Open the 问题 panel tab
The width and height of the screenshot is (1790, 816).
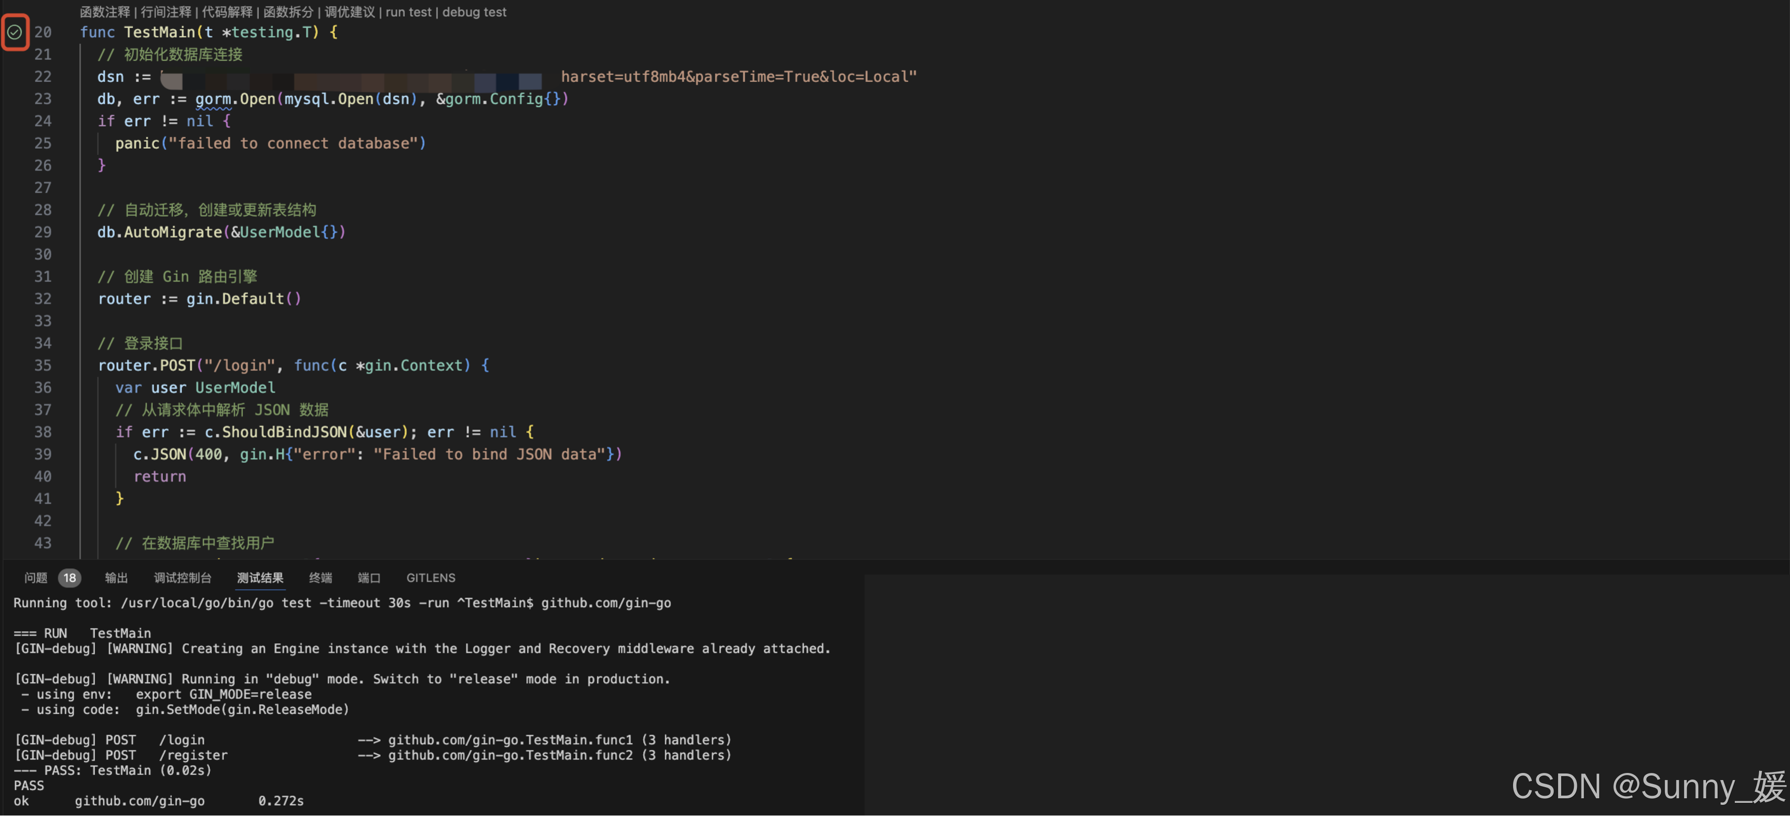(x=35, y=578)
